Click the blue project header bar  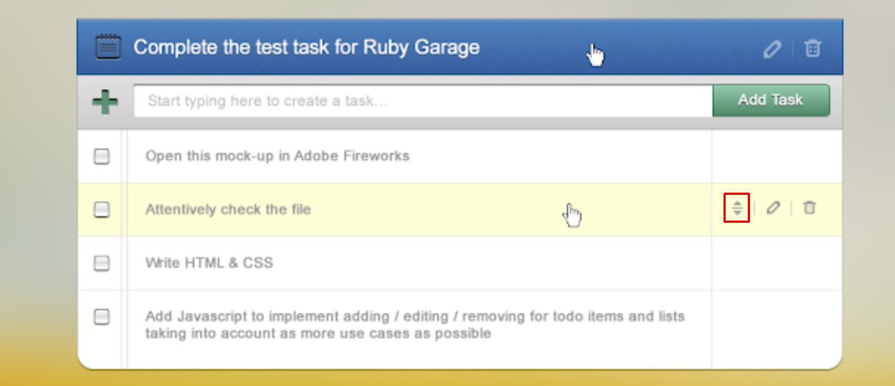460,48
